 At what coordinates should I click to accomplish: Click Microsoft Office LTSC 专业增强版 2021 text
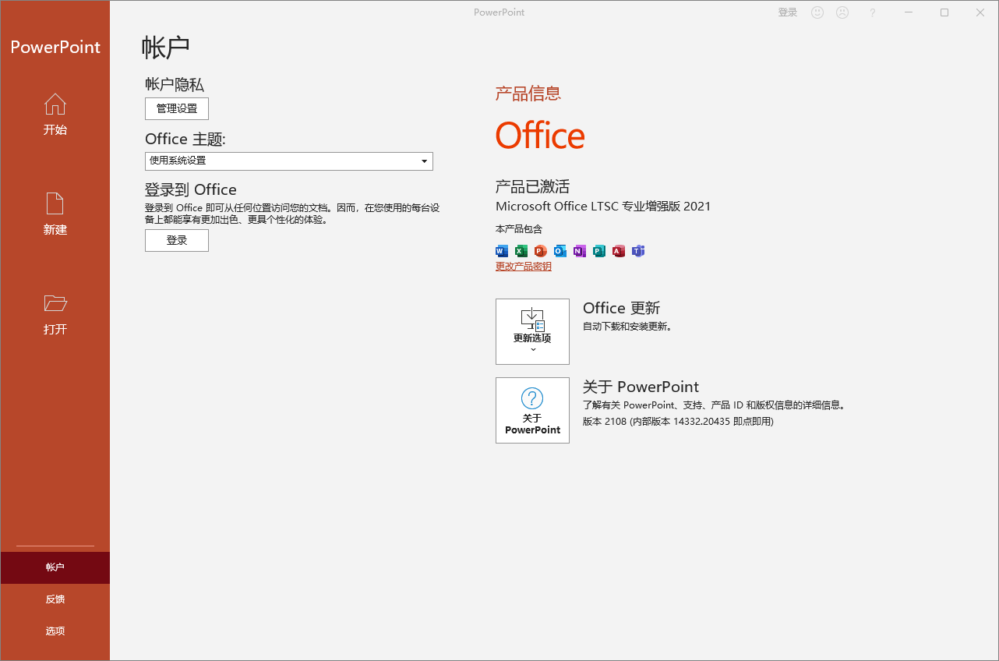click(603, 207)
